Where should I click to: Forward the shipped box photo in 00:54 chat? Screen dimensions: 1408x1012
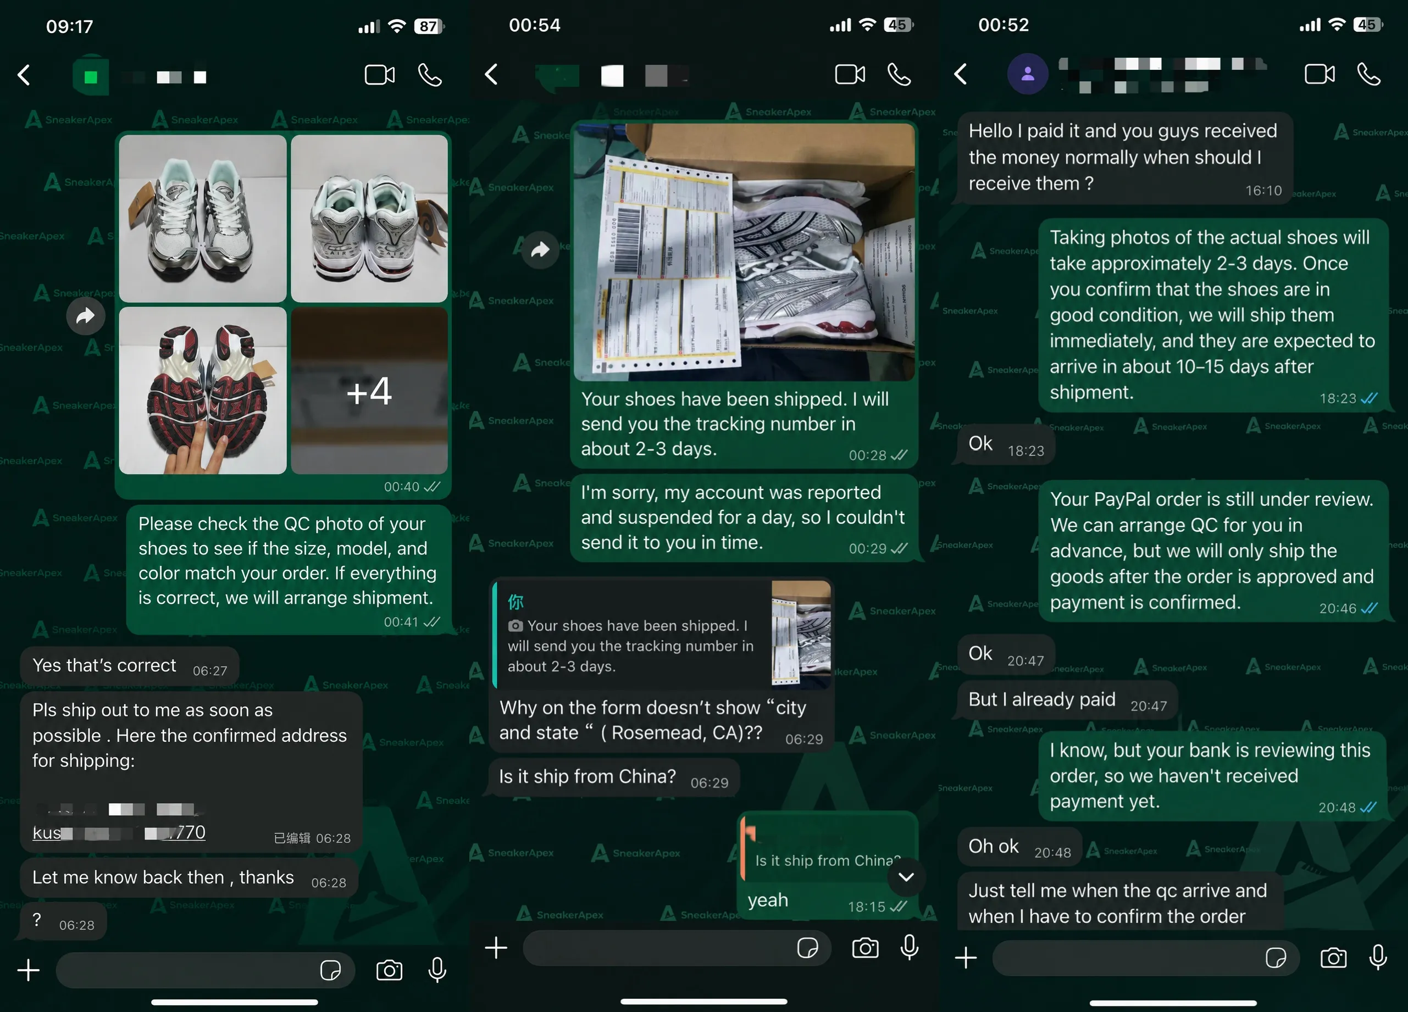540,249
